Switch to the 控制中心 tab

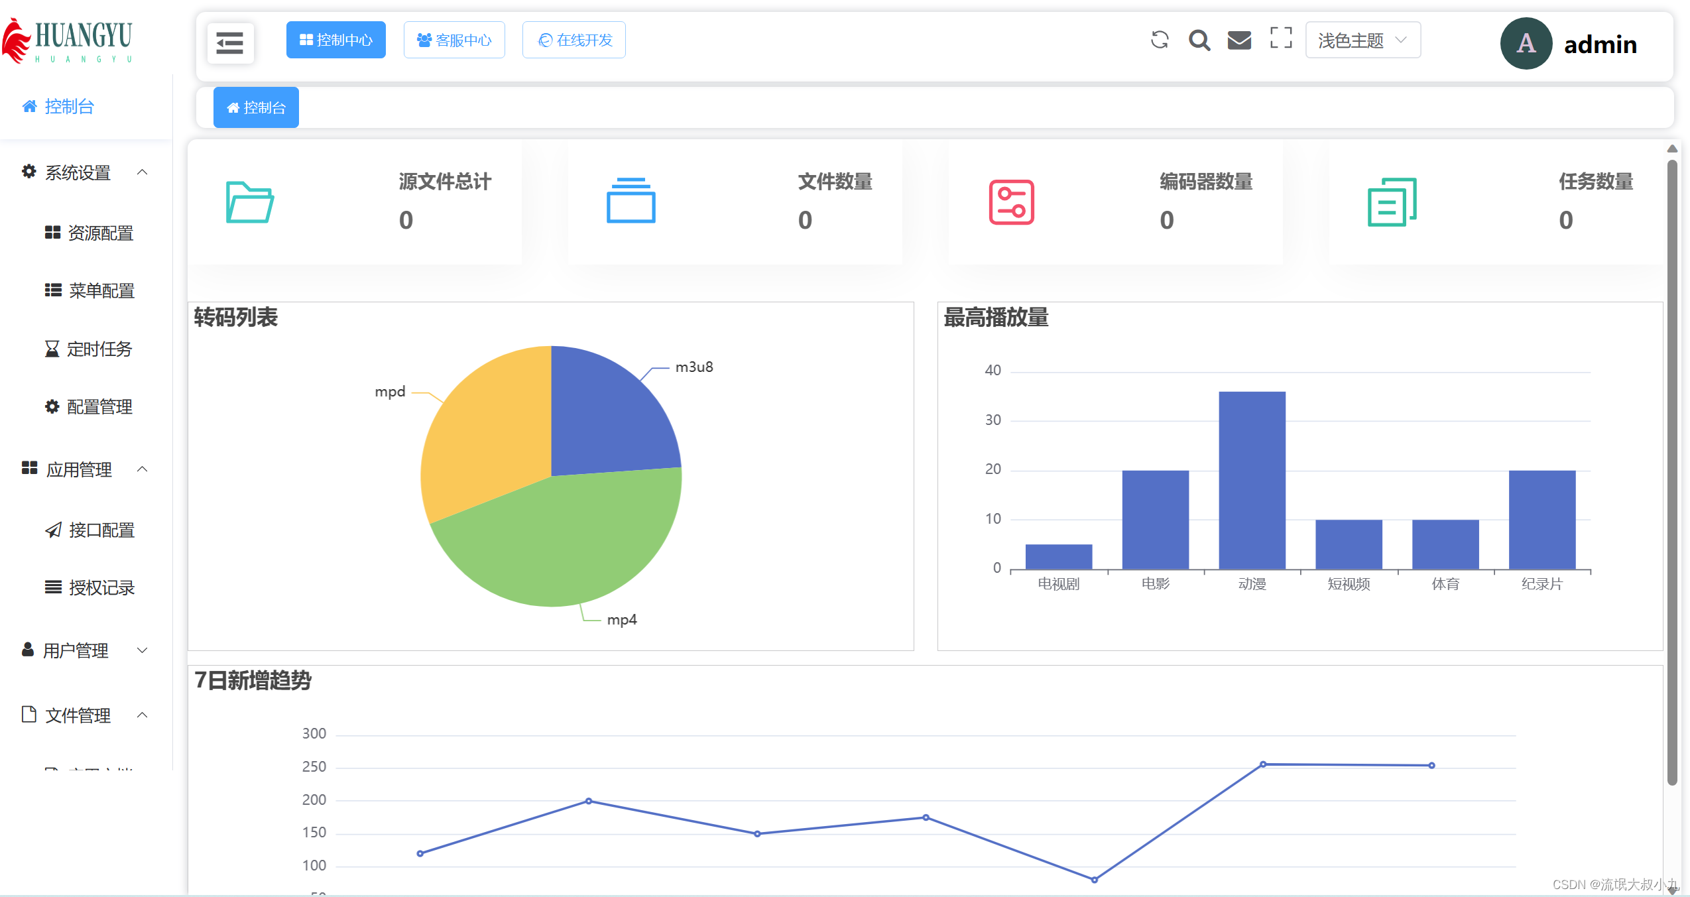(x=335, y=40)
